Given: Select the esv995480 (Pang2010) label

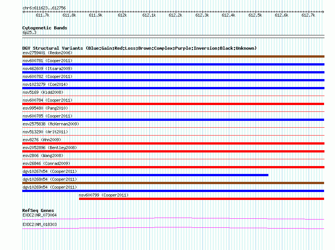Looking at the screenshot, I should (45, 108).
